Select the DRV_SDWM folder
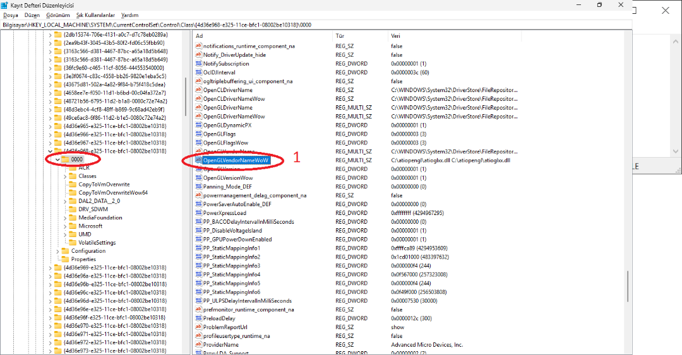The image size is (682, 355). [x=93, y=209]
